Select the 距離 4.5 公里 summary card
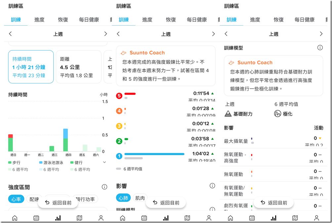 pyautogui.click(x=79, y=67)
